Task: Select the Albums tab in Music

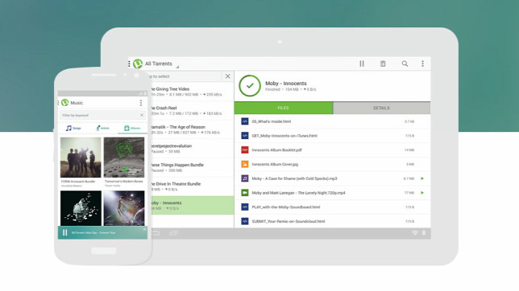Action: (x=132, y=128)
